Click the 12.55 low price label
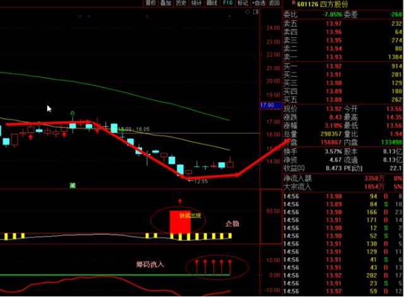 [x=198, y=181]
